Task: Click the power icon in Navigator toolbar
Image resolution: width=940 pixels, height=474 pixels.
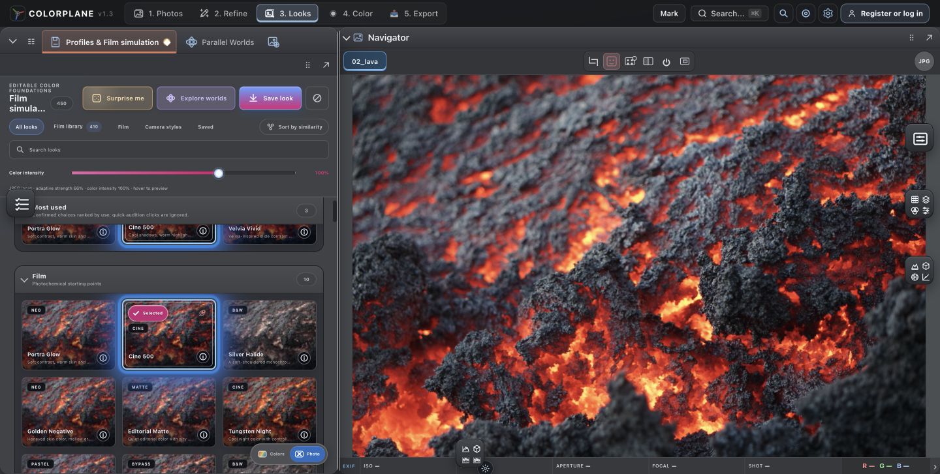Action: click(x=666, y=62)
